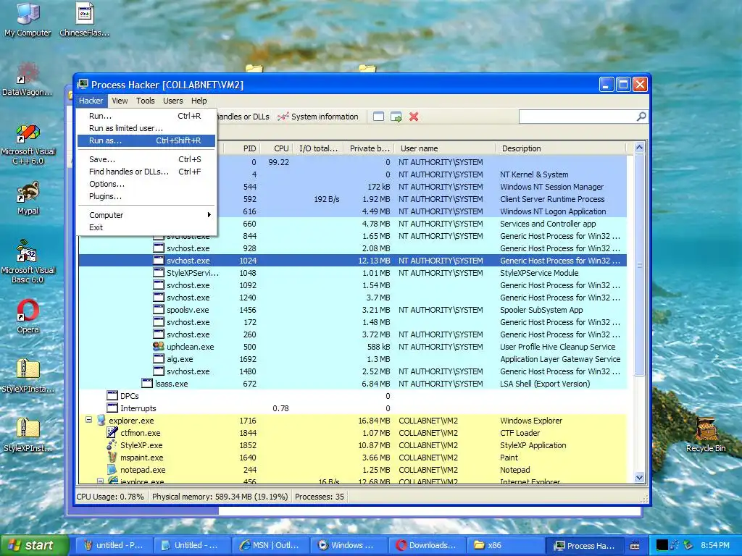Image resolution: width=742 pixels, height=556 pixels.
Task: Switch to the Downloads taskbar button
Action: pos(427,545)
